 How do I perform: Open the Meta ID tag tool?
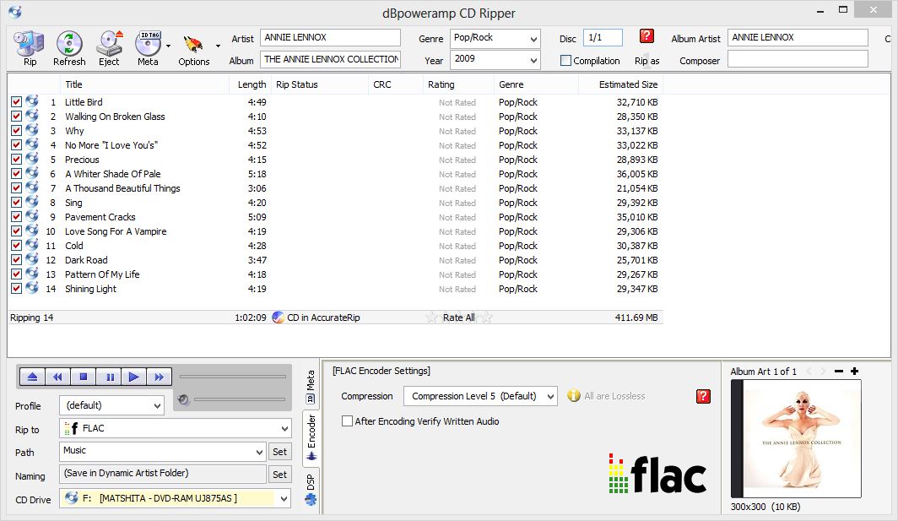click(x=148, y=44)
